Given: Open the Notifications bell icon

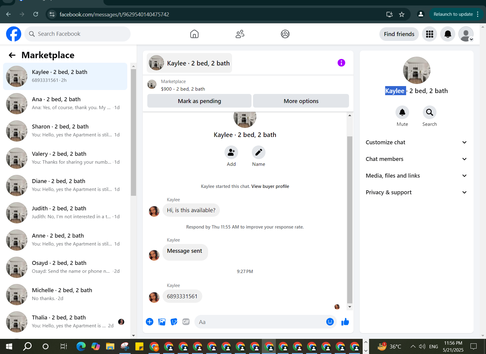Looking at the screenshot, I should click(x=448, y=34).
